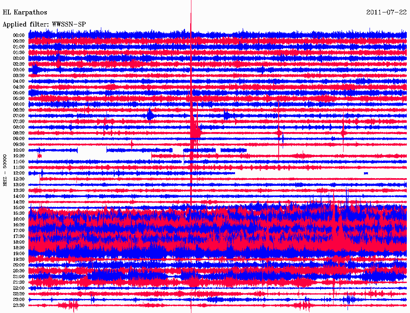Click the large red earthquake burst at 08:30
410x313 pixels.
point(195,132)
